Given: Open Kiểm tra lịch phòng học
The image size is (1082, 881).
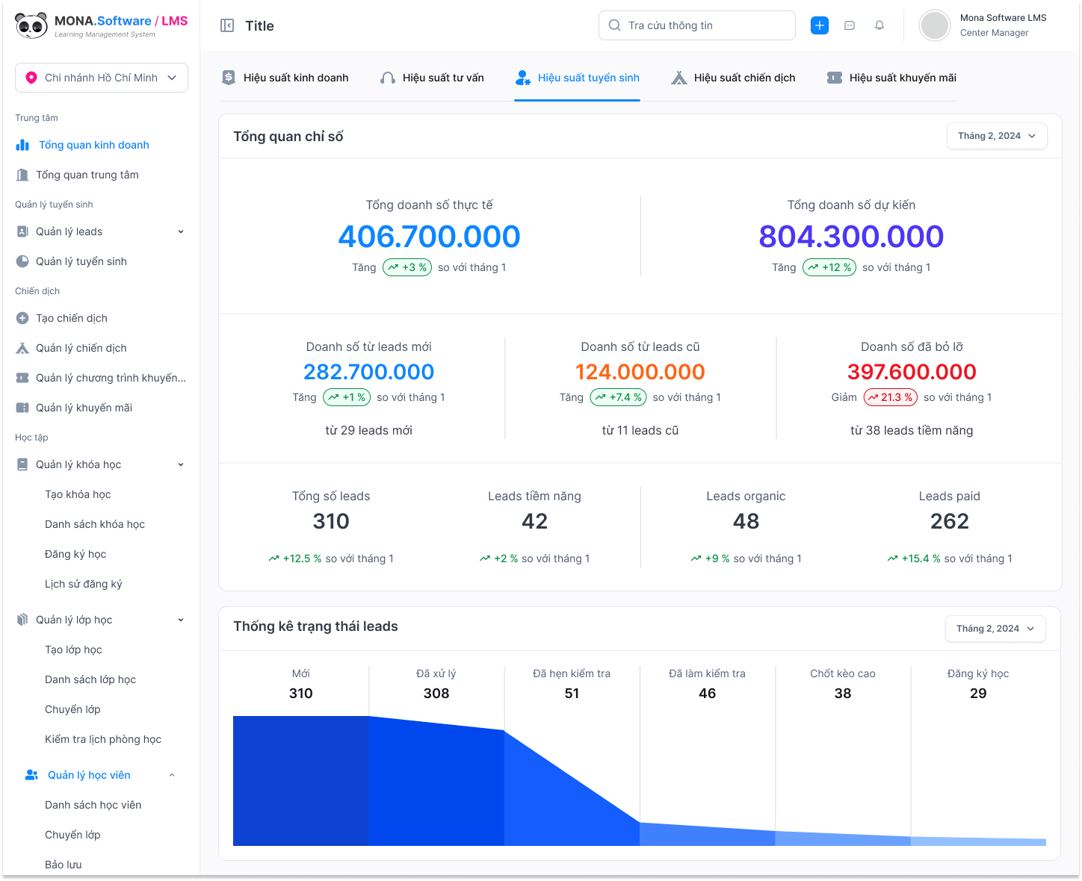Looking at the screenshot, I should (103, 739).
